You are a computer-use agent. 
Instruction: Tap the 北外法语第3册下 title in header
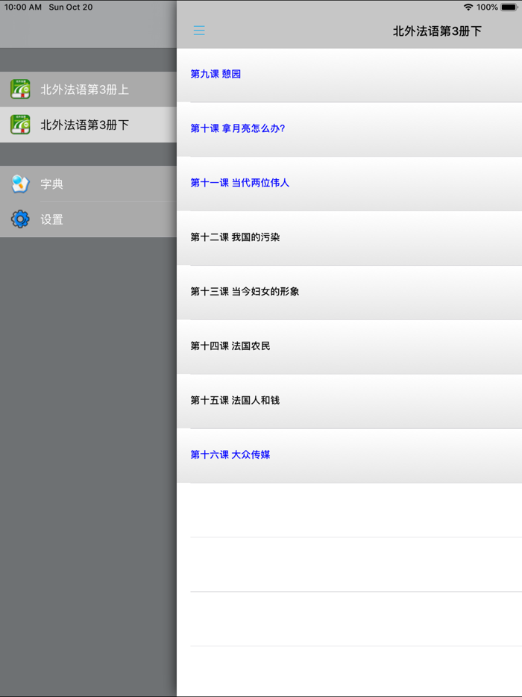[437, 31]
